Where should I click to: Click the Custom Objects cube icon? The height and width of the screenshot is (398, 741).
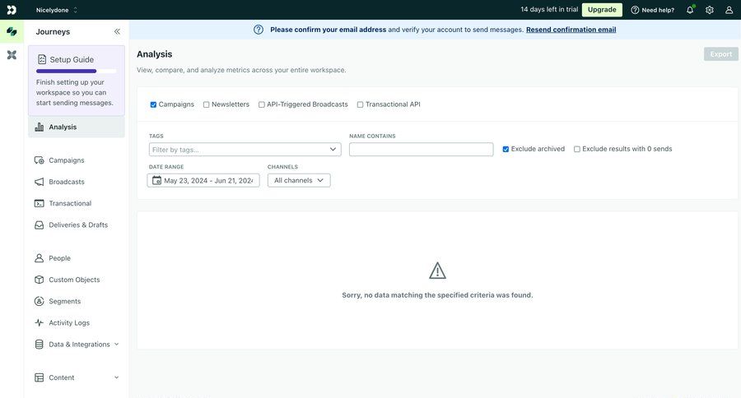[40, 280]
